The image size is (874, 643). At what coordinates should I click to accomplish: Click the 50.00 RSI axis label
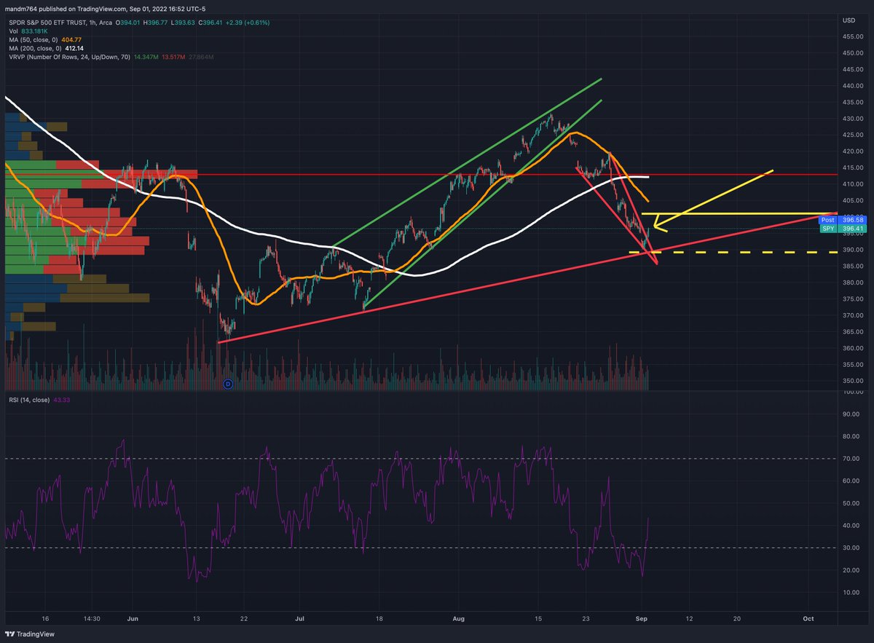pos(850,503)
